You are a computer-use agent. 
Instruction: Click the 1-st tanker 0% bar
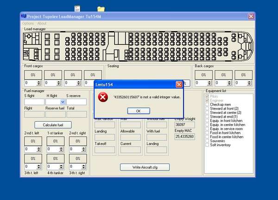[55, 141]
